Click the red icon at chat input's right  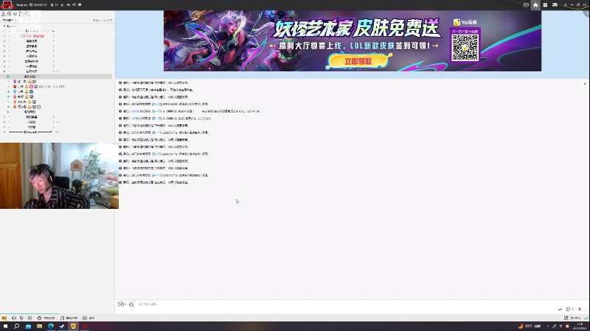(x=580, y=309)
